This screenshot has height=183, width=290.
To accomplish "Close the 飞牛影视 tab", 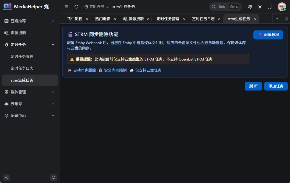I will point(87,19).
